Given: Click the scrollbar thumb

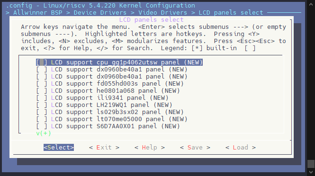Looking at the screenshot, I should pos(311,164).
